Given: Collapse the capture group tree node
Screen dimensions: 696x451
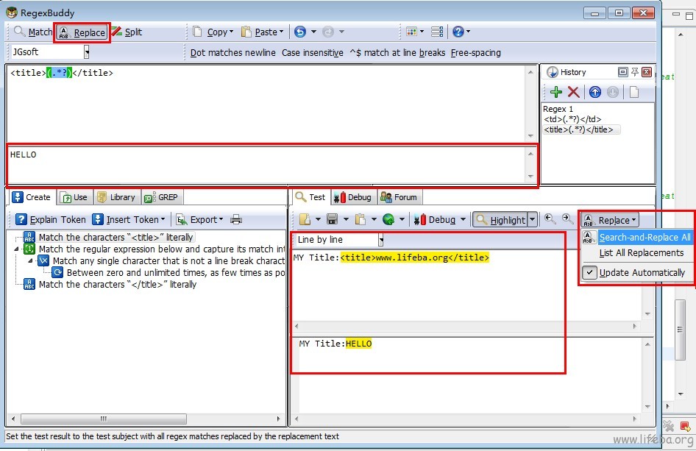Looking at the screenshot, I should click(x=16, y=249).
